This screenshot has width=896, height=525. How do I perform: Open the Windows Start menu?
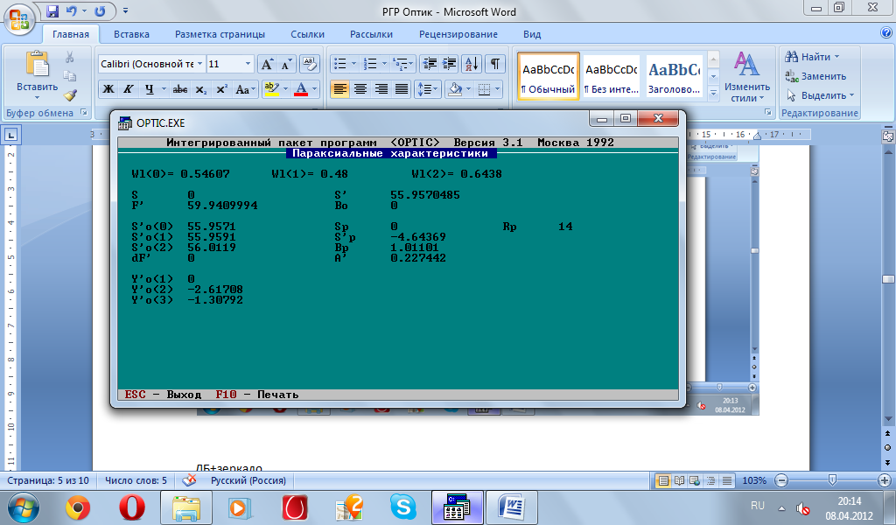[24, 507]
